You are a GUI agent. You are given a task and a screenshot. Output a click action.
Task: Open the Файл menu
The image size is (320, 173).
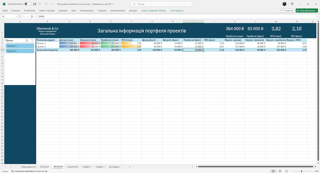5,11
